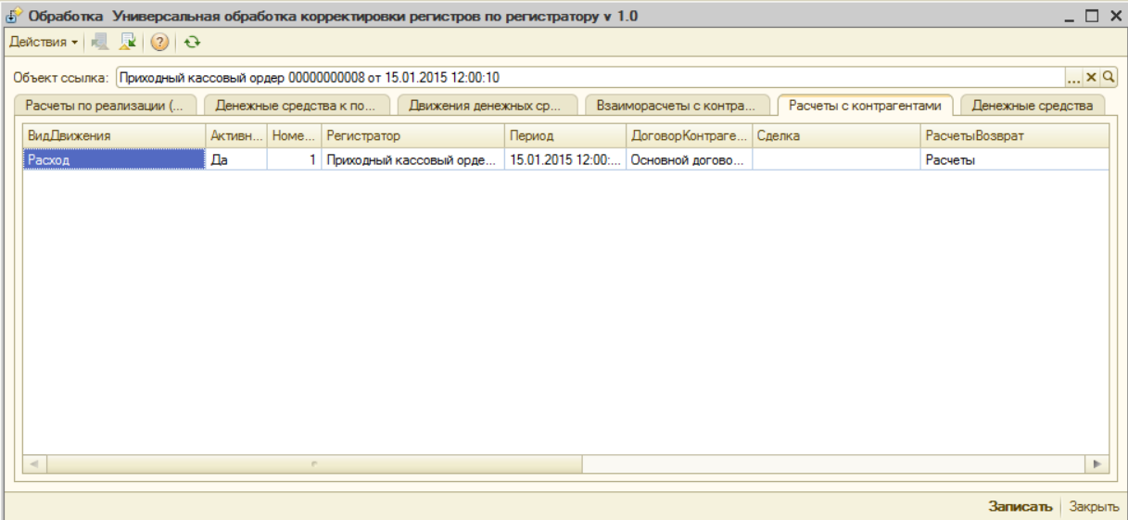Click the РасчетыВозврат column header
This screenshot has width=1128, height=520.
click(x=1015, y=136)
